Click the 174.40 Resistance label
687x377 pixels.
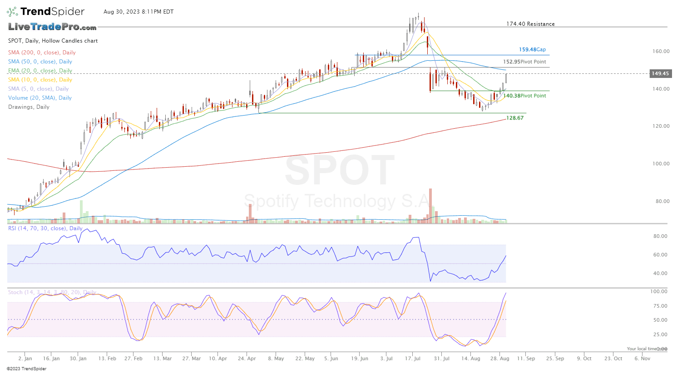(530, 24)
